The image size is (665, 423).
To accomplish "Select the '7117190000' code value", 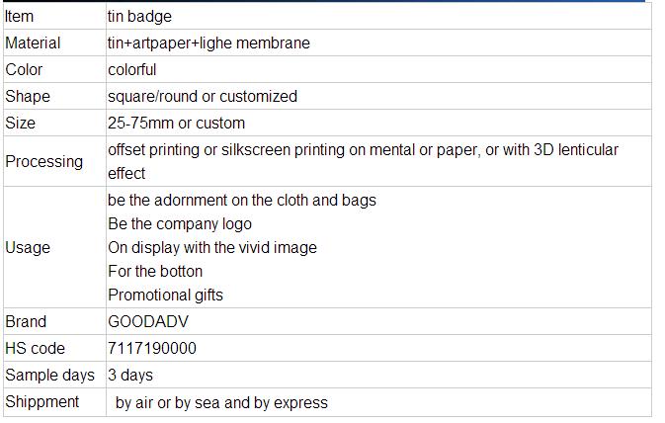I will [152, 348].
